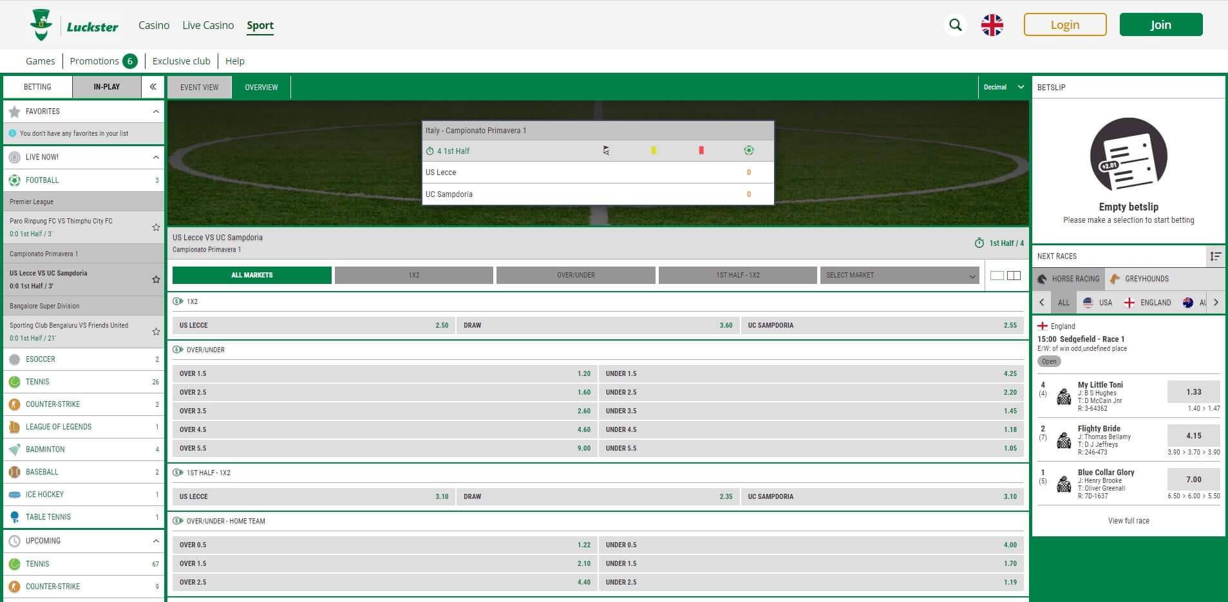Viewport: 1228px width, 602px height.
Task: Click the Badminton sport icon
Action: point(15,449)
